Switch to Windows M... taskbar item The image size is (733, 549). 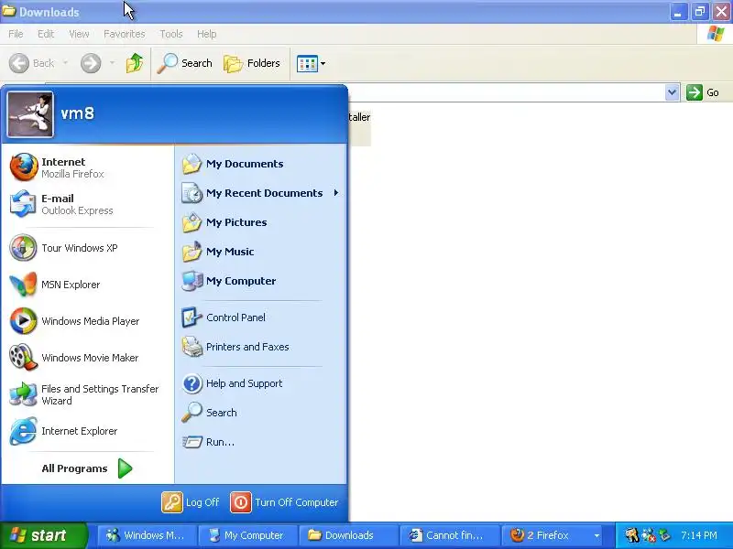[146, 535]
